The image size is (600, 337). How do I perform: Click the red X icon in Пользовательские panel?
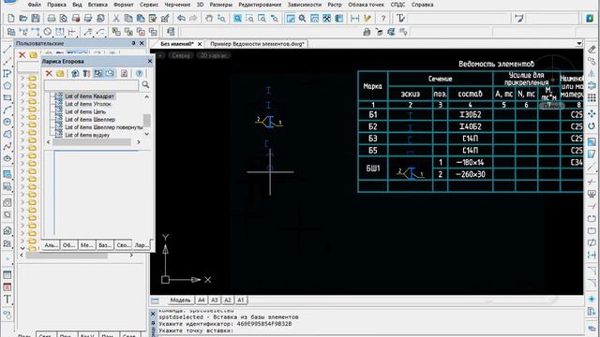point(22,55)
